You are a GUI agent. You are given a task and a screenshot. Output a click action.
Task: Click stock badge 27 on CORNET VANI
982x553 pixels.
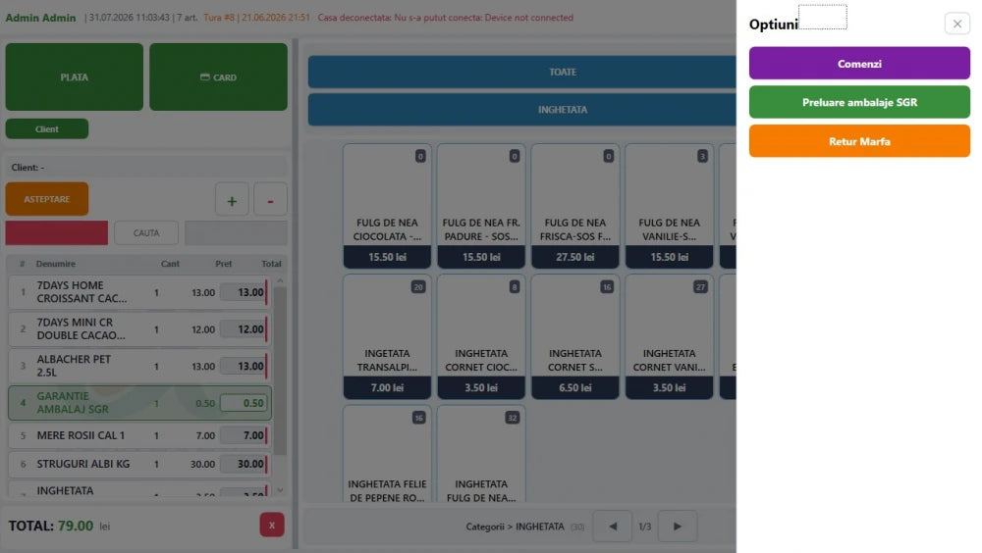(700, 287)
